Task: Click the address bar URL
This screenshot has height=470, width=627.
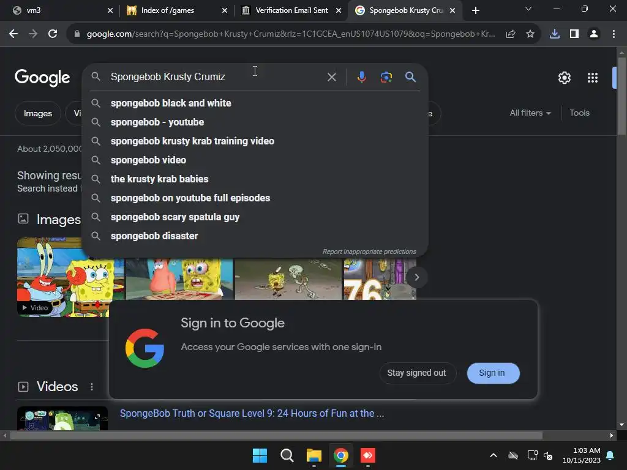Action: (291, 34)
